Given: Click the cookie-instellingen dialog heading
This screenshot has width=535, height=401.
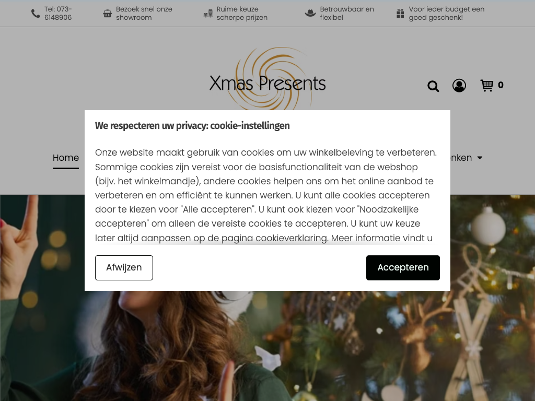Looking at the screenshot, I should pyautogui.click(x=192, y=126).
